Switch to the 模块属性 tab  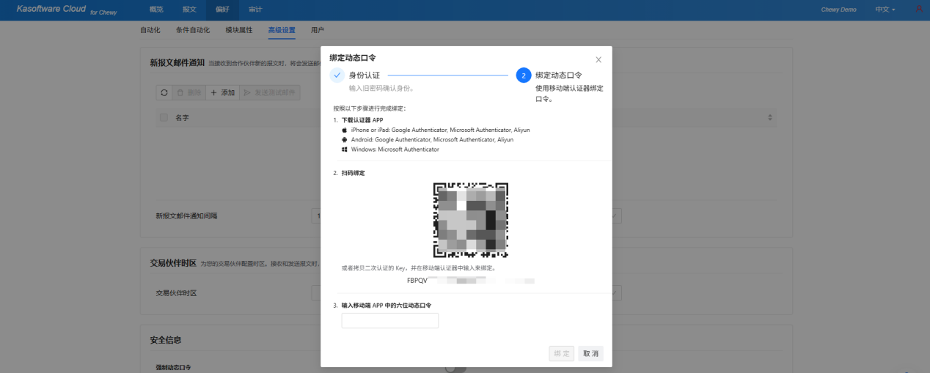point(239,30)
